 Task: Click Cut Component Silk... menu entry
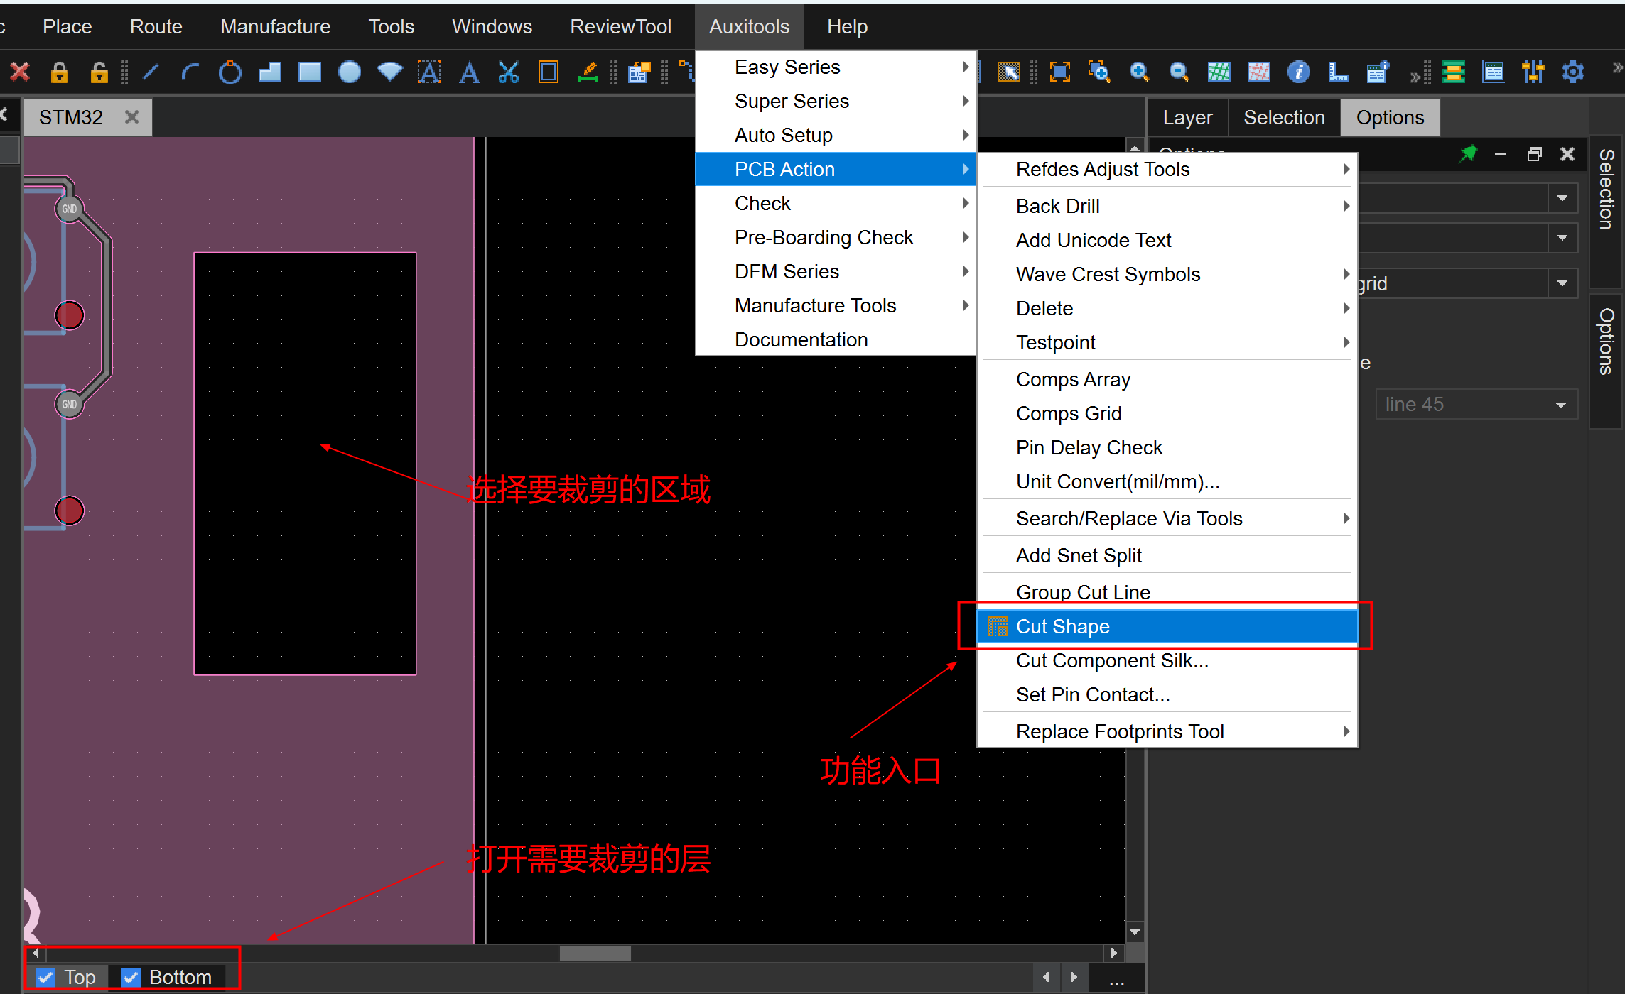1112,660
